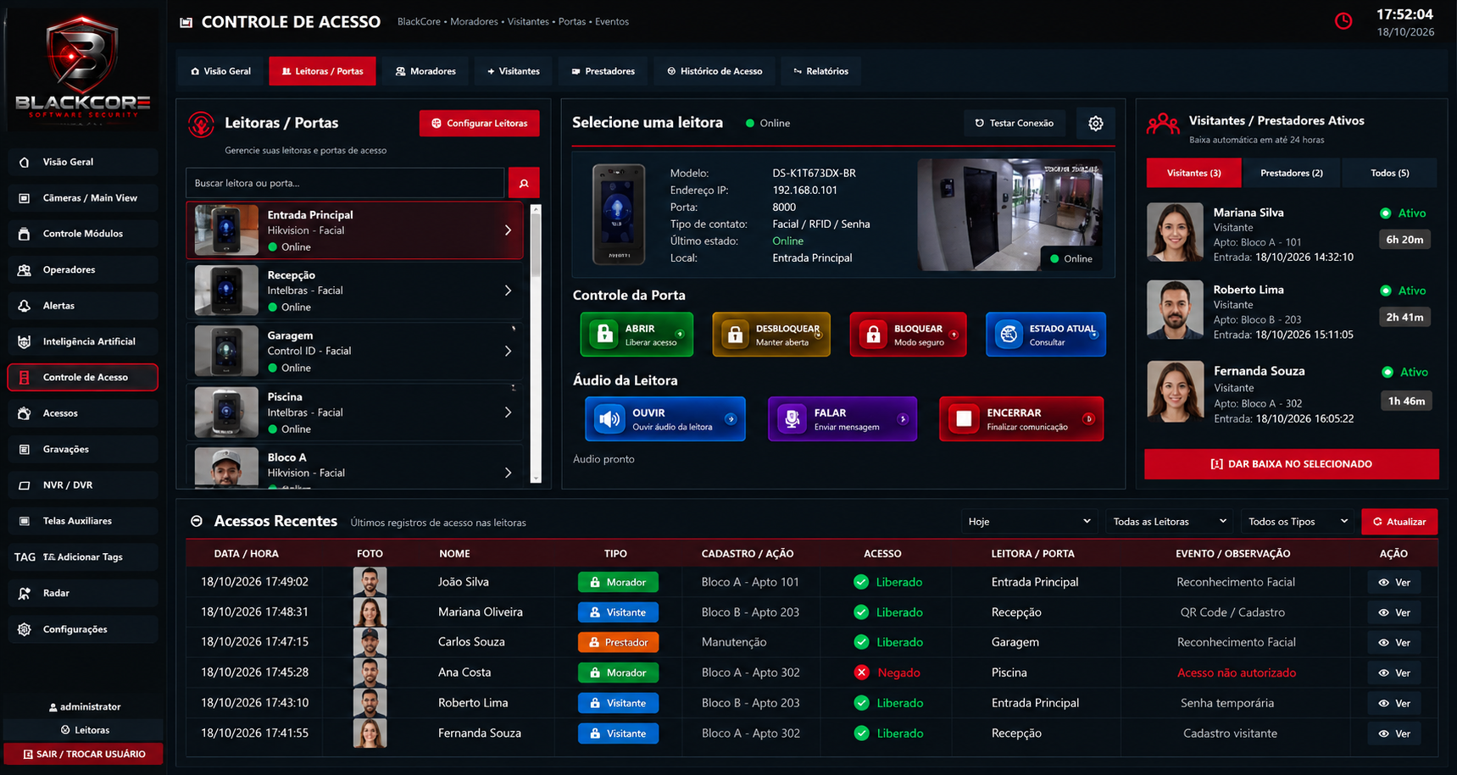Click the ESTADO ATUAL consult button

pos(1046,335)
